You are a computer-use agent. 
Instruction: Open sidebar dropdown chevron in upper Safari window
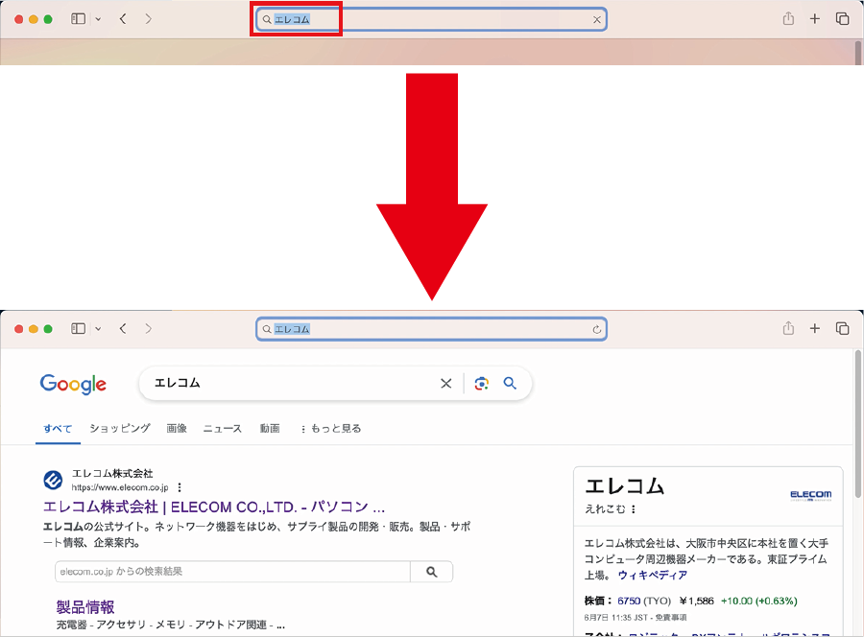(98, 19)
